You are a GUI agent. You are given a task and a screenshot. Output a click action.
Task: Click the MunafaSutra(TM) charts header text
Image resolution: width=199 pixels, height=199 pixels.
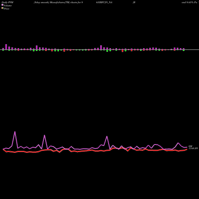(59, 2)
